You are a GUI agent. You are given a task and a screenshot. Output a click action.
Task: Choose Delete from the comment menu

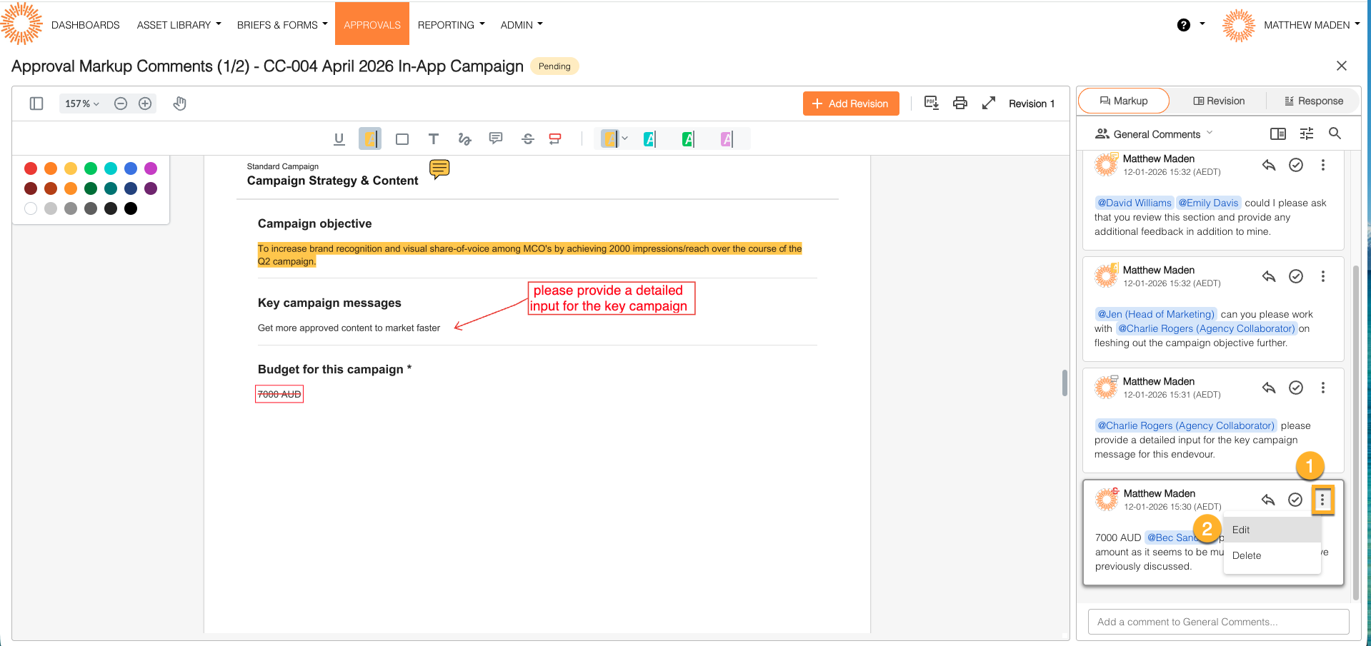1272,555
